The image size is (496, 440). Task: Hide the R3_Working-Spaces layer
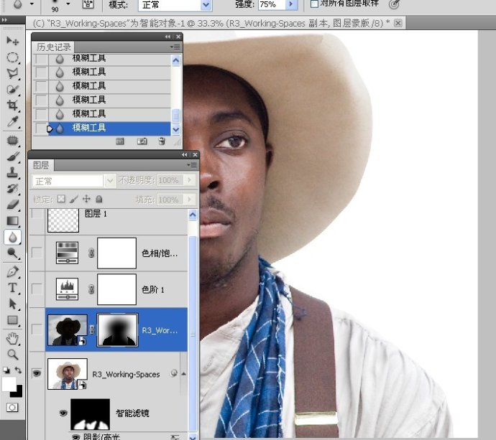pyautogui.click(x=37, y=373)
